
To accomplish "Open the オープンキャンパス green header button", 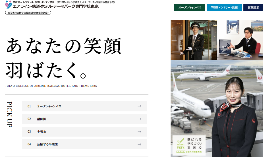I will 190,8.
